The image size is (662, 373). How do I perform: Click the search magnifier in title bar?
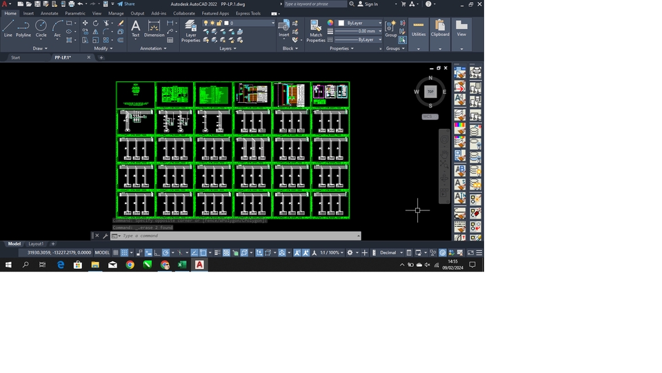pyautogui.click(x=352, y=4)
